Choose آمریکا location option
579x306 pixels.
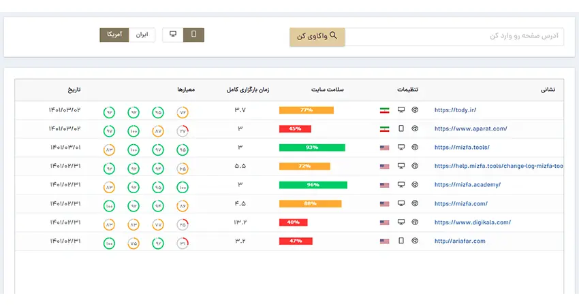click(x=114, y=35)
